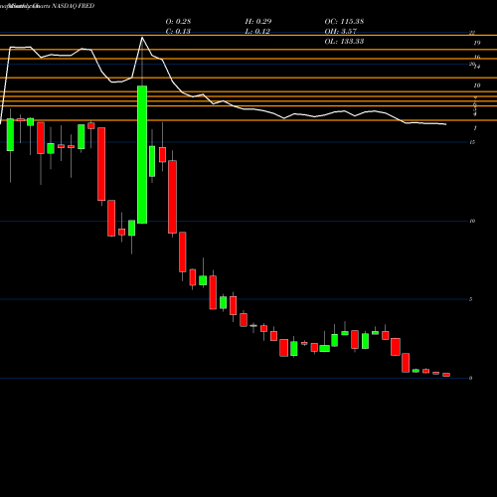Viewport: 497px width, 497px height.
Task: Click the price axis label '5'
Action: tap(470, 299)
